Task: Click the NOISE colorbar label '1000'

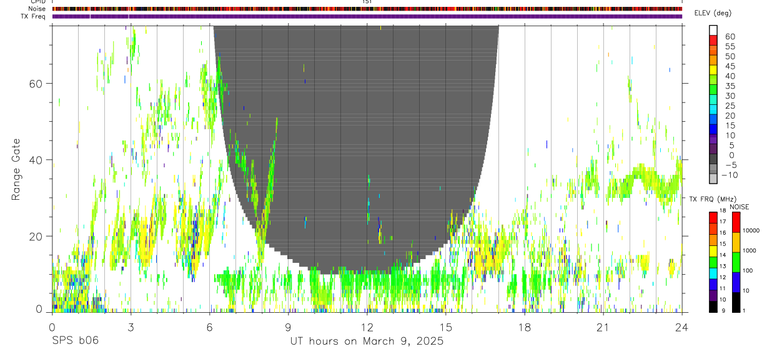Action: (x=750, y=250)
